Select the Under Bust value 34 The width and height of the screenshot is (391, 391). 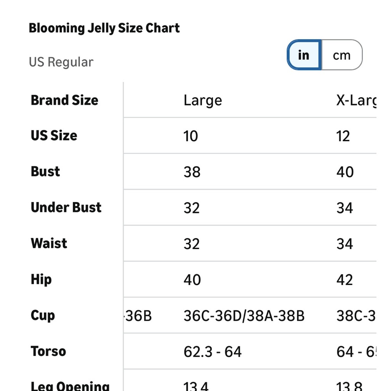coord(344,208)
